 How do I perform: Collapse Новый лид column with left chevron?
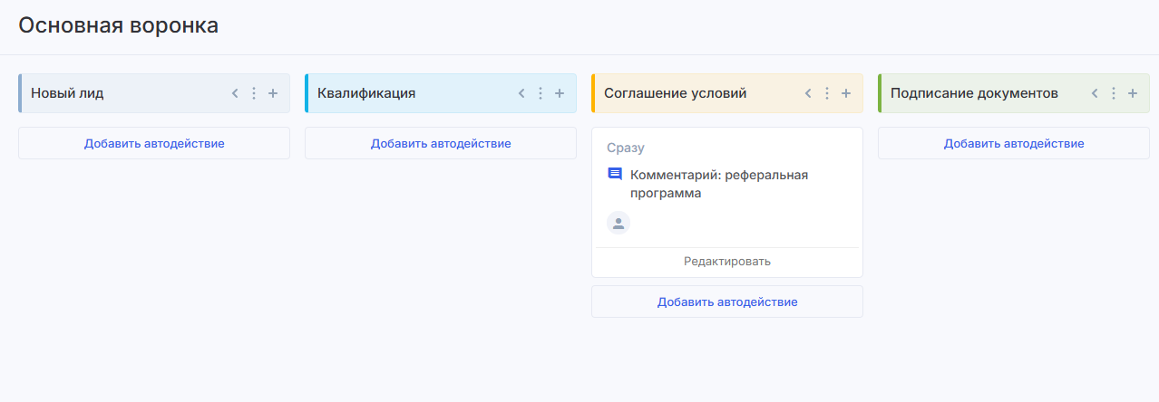(235, 93)
